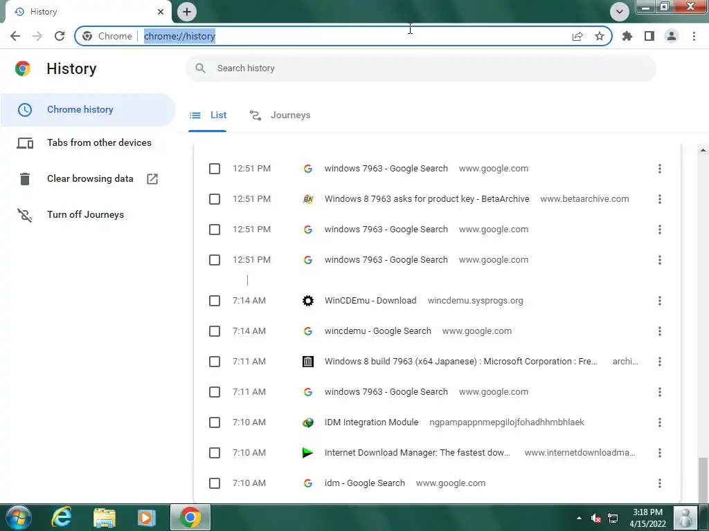Open the idm - Google Search link
This screenshot has height=531, width=709.
click(x=364, y=483)
